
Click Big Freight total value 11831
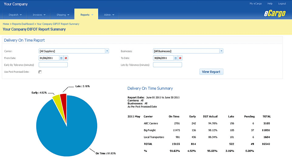point(266,130)
